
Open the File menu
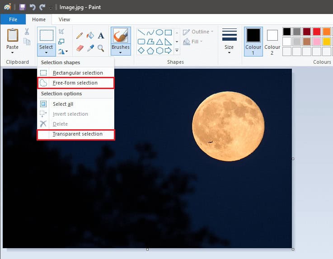click(13, 19)
